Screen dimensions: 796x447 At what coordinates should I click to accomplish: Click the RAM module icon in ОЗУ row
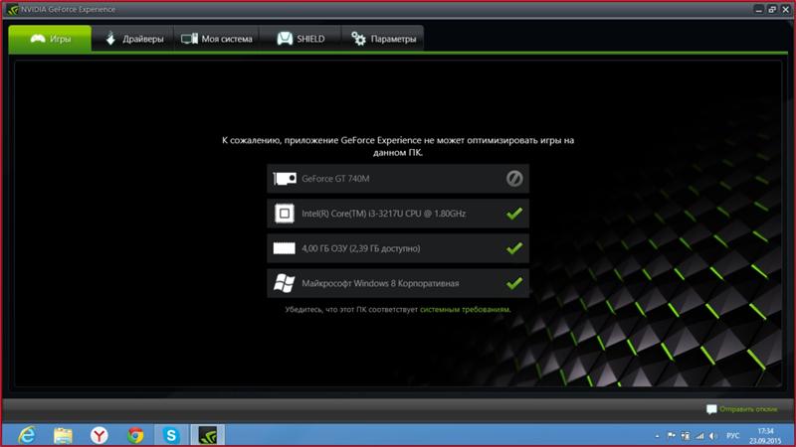pos(285,248)
